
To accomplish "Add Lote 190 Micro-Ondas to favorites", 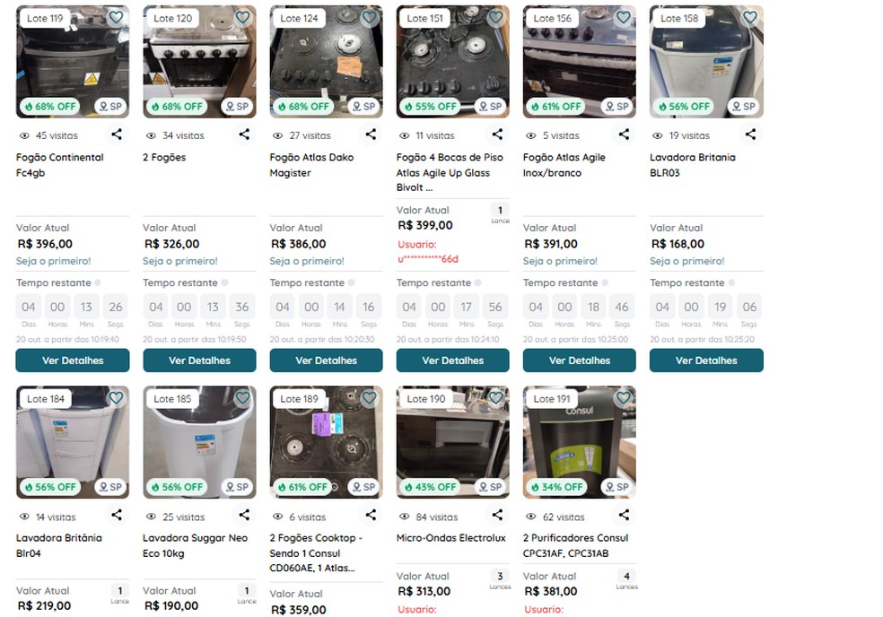I will coord(496,398).
